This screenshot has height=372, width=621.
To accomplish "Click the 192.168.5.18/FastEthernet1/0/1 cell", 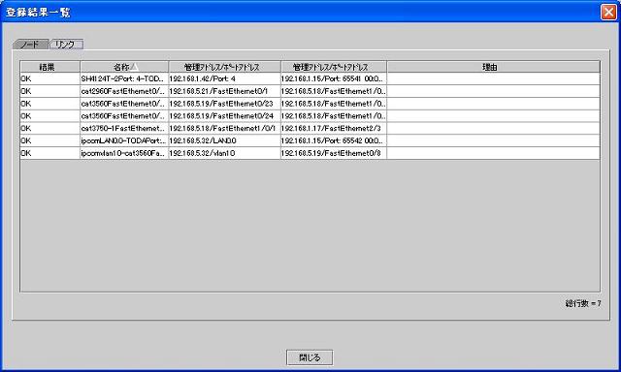I will [224, 128].
